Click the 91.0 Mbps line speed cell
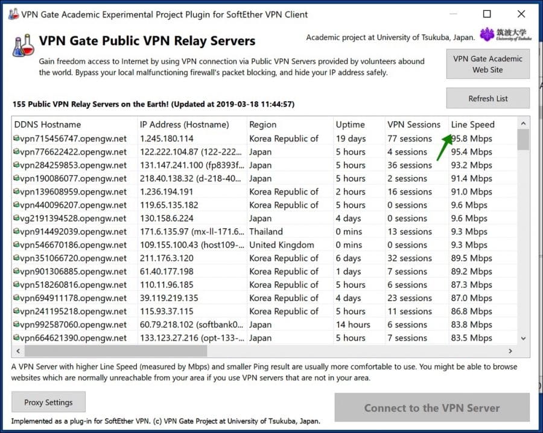The height and width of the screenshot is (433, 543). coord(471,192)
